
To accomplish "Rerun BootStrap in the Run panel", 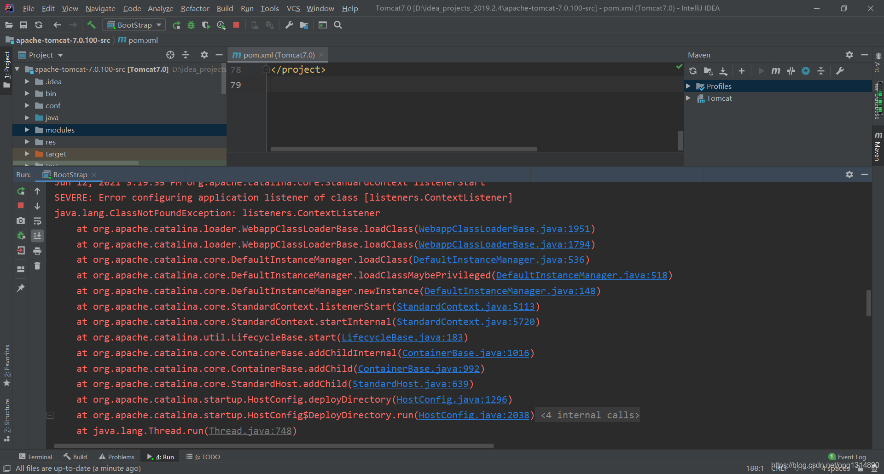I will click(21, 191).
